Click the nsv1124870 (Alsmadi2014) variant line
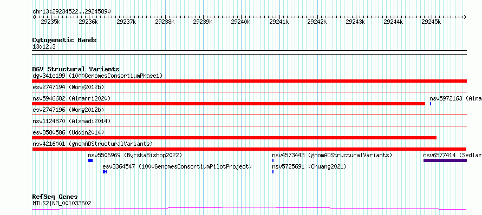The width and height of the screenshot is (482, 215). pyautogui.click(x=249, y=126)
